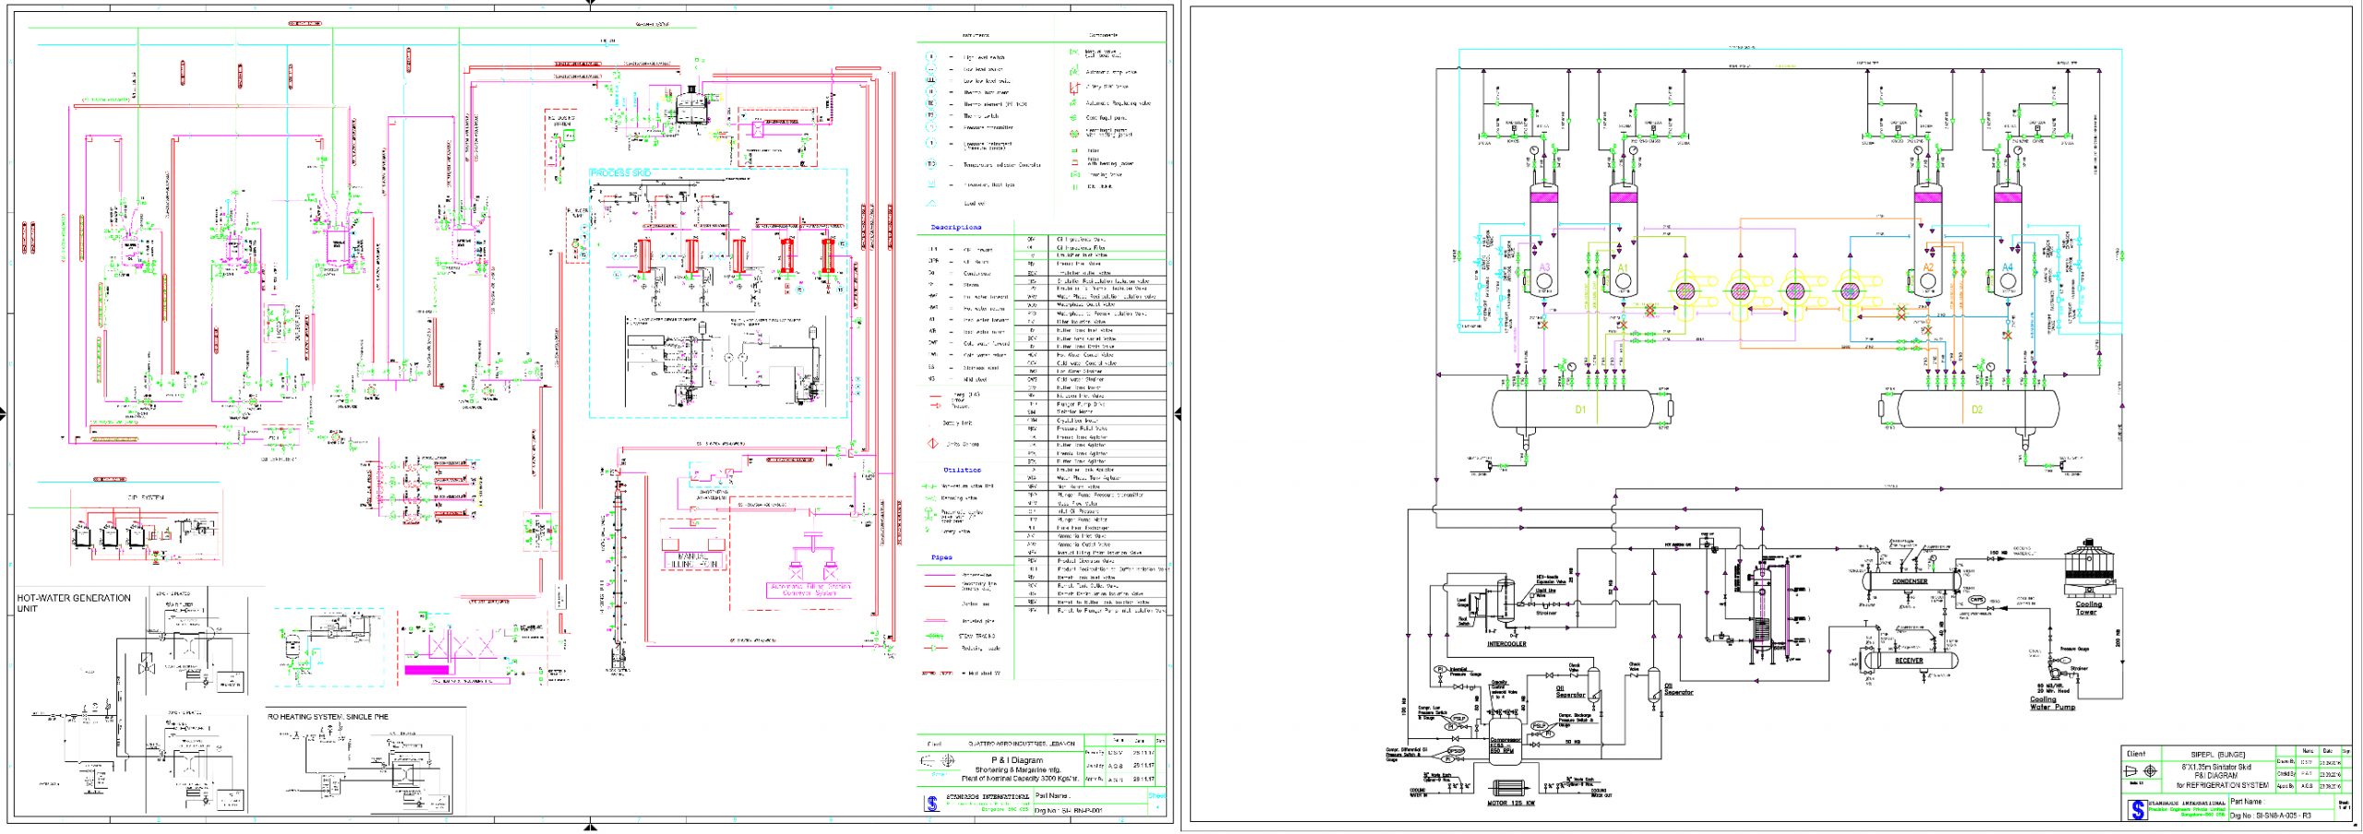Click the Receiver vessel
The image size is (2363, 834).
click(x=1909, y=660)
